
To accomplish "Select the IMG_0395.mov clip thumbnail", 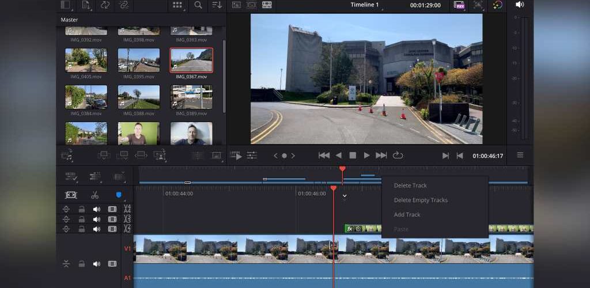I will (x=139, y=60).
